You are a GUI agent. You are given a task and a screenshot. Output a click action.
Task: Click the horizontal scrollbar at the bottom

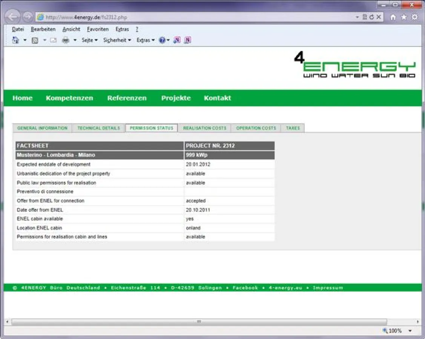click(199, 322)
